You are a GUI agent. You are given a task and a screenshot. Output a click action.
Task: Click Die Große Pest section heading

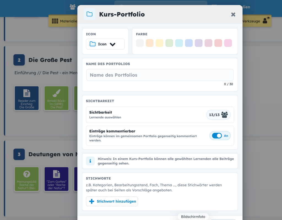pos(50,60)
